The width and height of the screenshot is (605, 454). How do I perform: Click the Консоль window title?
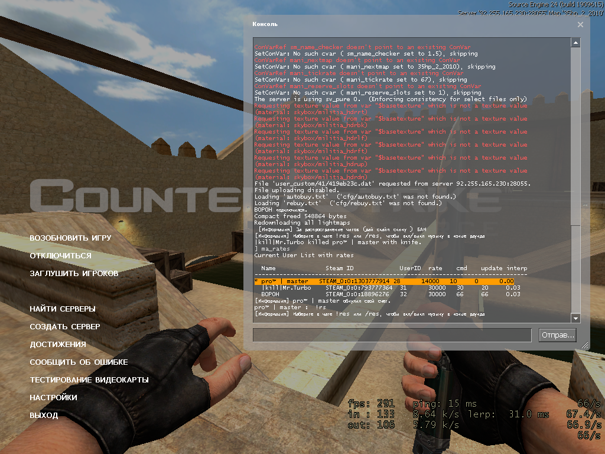pyautogui.click(x=265, y=24)
